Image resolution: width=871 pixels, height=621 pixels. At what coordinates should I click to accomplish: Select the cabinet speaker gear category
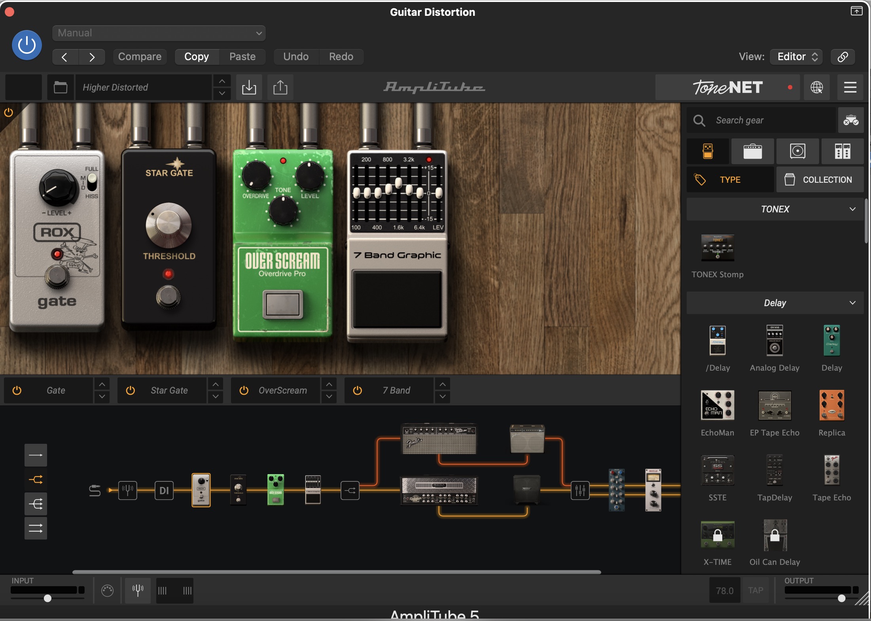797,151
